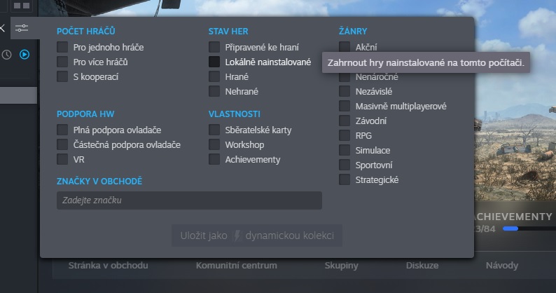Image resolution: width=556 pixels, height=293 pixels.
Task: Tick the VR hardware support checkbox
Action: (x=63, y=159)
